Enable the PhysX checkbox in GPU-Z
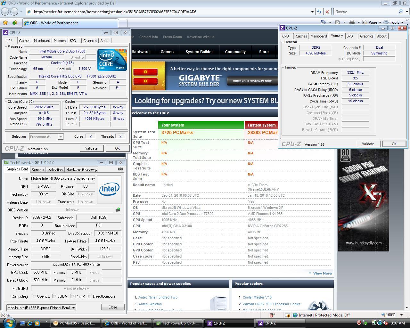 tap(72, 296)
